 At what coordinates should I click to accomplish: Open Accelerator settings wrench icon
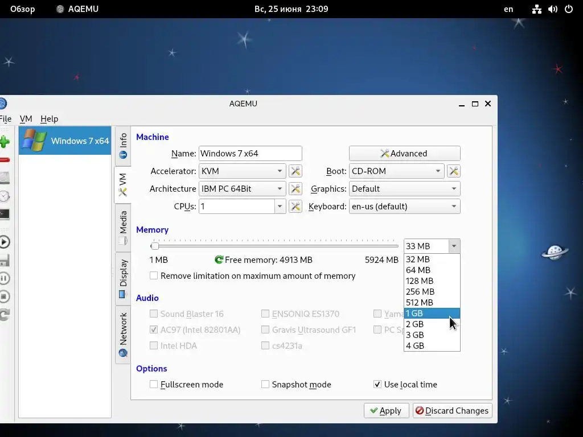(295, 171)
